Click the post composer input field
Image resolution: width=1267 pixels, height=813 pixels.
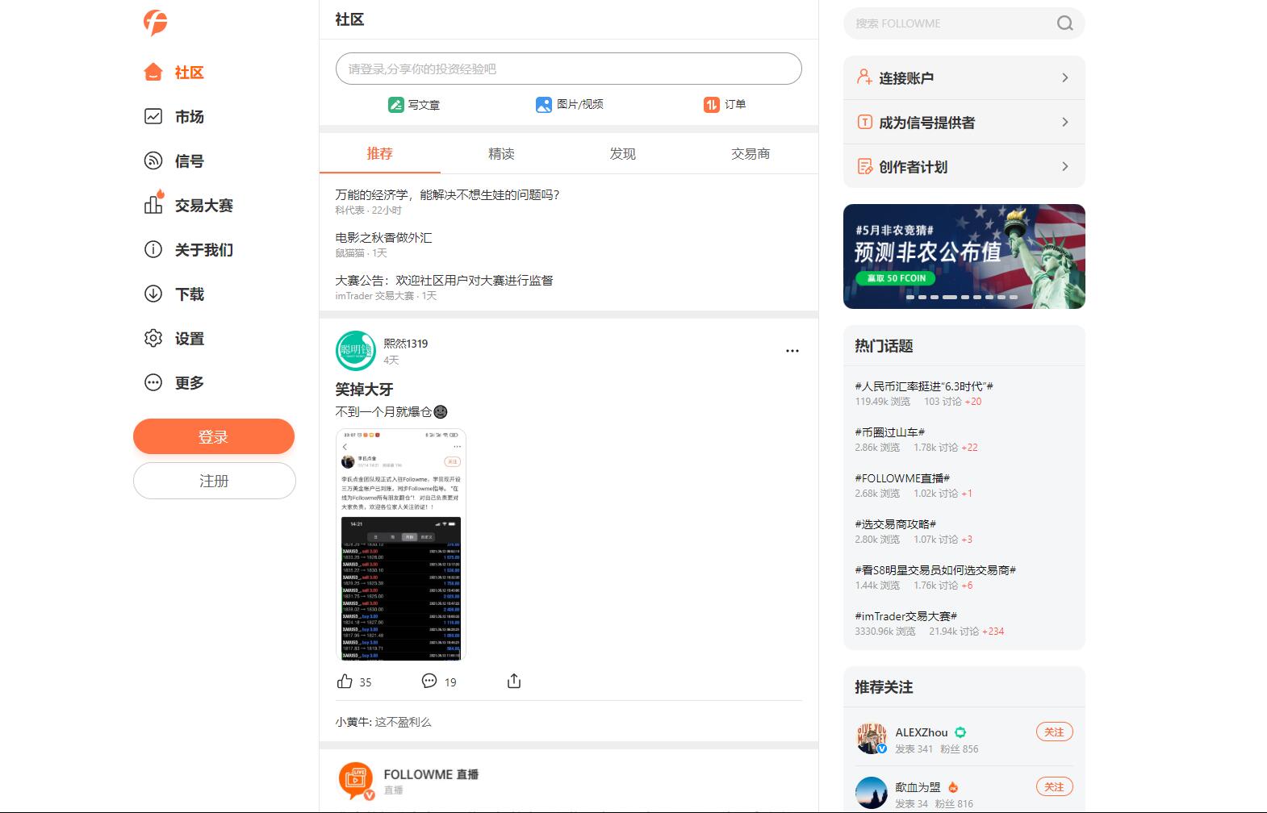[569, 69]
